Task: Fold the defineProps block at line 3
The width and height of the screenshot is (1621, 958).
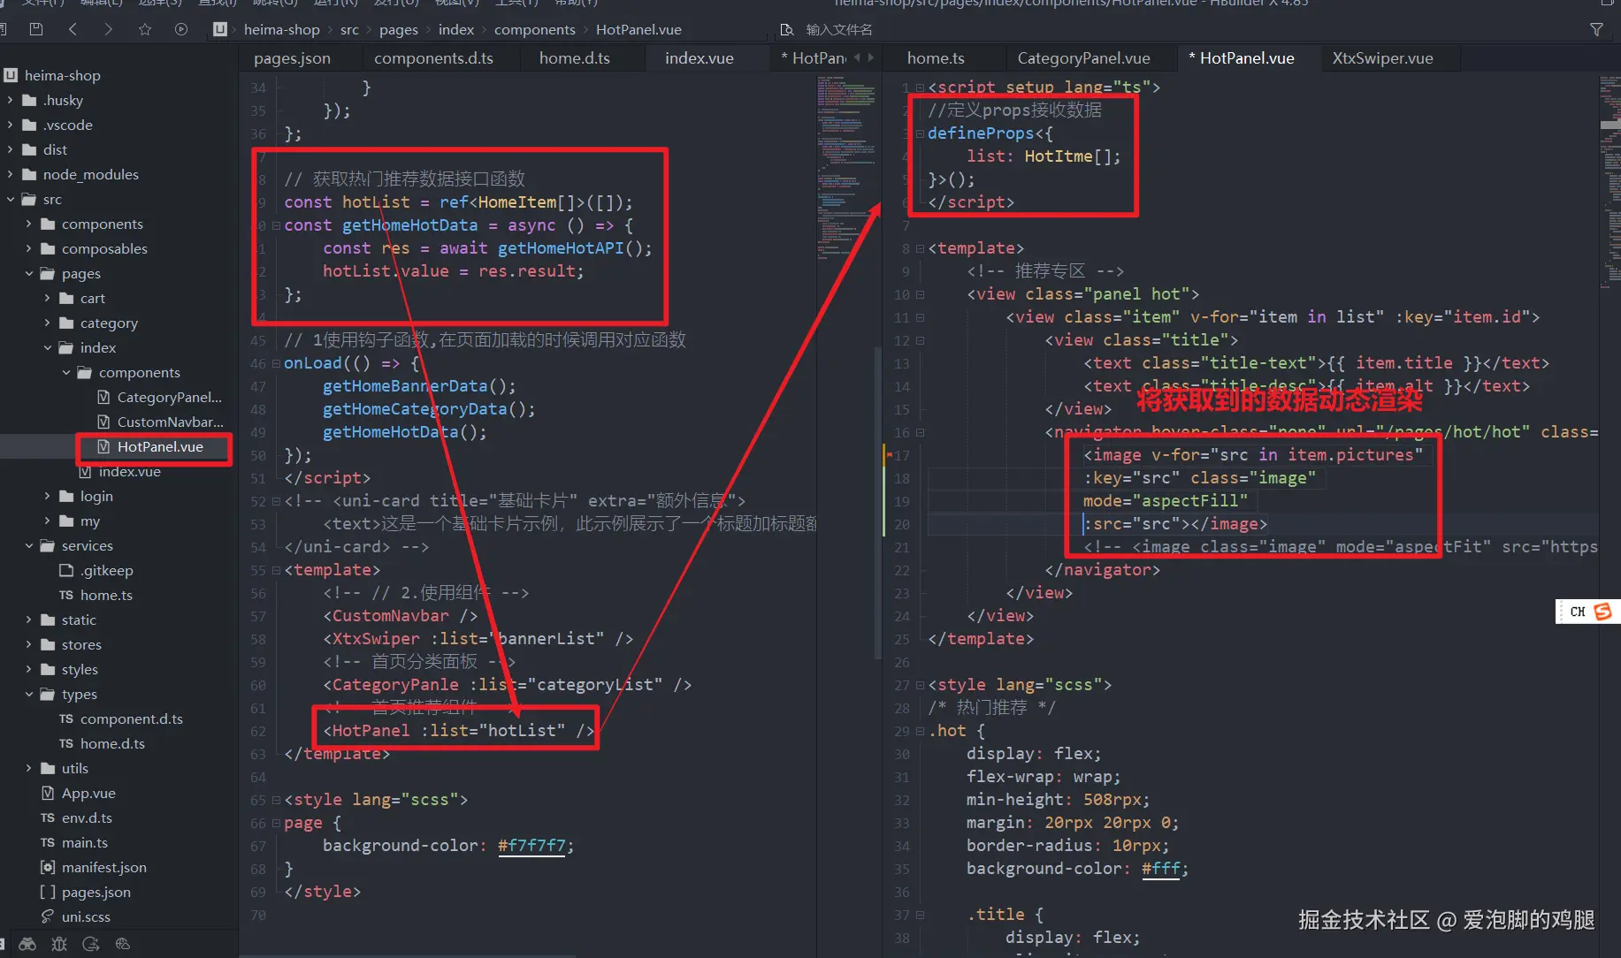Action: pyautogui.click(x=920, y=133)
